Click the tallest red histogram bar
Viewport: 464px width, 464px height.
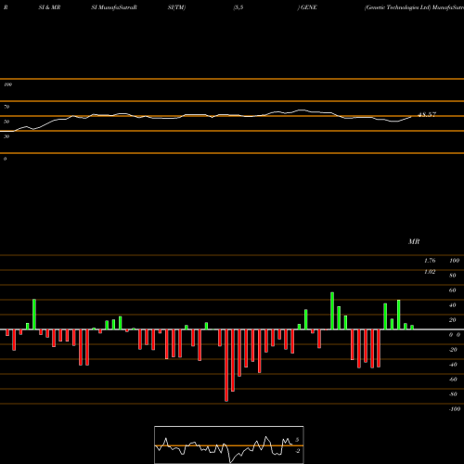[x=226, y=366]
